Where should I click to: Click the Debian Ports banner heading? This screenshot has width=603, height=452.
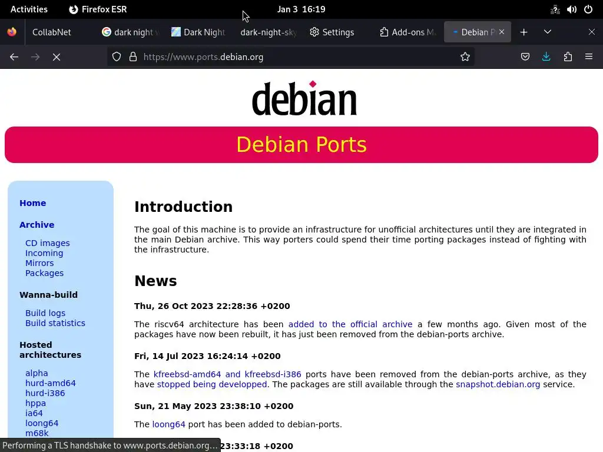coord(301,145)
